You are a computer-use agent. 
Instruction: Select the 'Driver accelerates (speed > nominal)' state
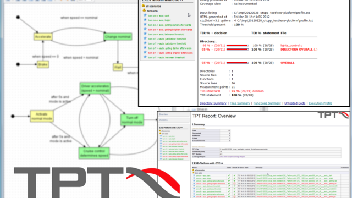tap(95, 88)
